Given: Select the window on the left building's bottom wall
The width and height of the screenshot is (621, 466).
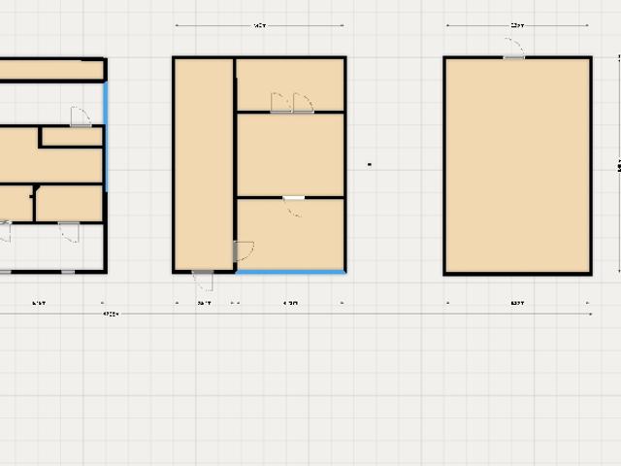Looking at the screenshot, I should [x=68, y=272].
